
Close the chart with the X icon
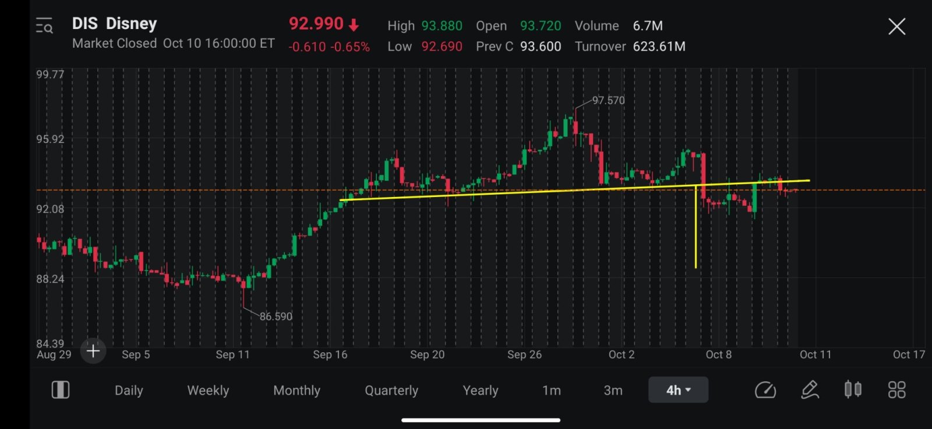(x=896, y=26)
